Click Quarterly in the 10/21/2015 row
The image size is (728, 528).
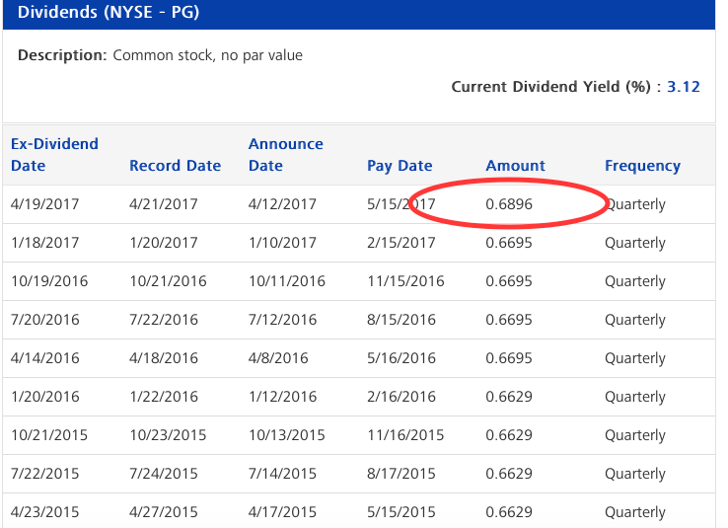point(635,436)
